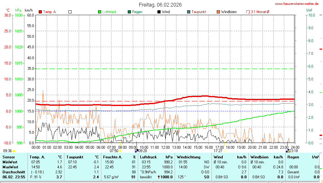Click the empty white legend box
This screenshot has height=183, width=323.
pos(70,12)
